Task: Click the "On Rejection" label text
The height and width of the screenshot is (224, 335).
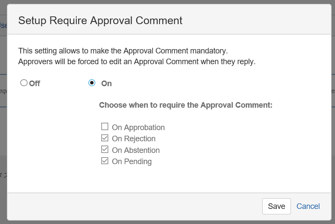Action: [134, 139]
